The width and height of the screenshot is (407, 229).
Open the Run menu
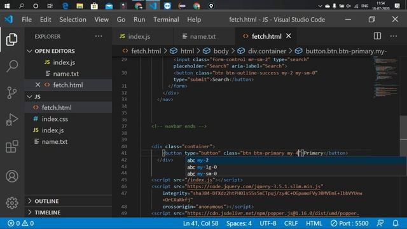[139, 20]
